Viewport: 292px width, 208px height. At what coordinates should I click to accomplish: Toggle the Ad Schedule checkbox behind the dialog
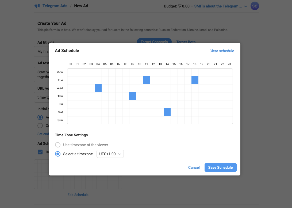[40, 152]
